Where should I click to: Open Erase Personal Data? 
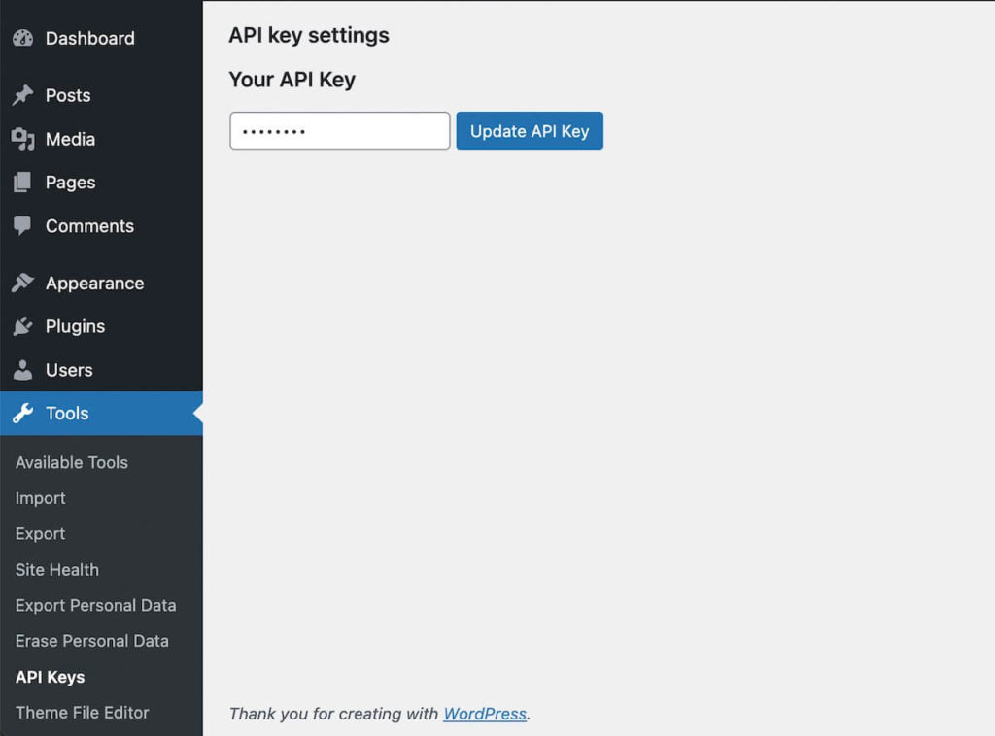pyautogui.click(x=91, y=641)
